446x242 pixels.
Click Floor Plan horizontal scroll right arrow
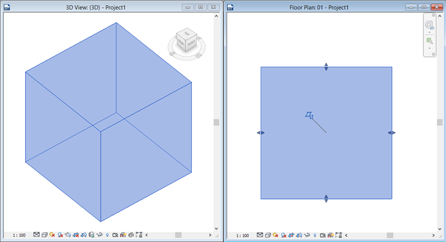pyautogui.click(x=434, y=235)
